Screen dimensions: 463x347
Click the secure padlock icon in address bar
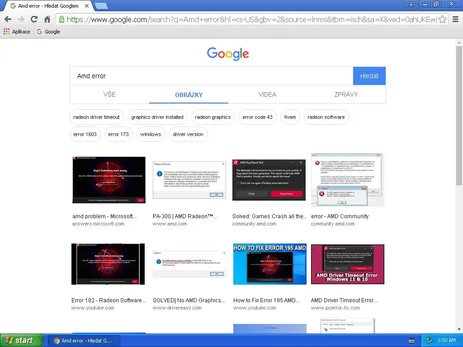61,19
